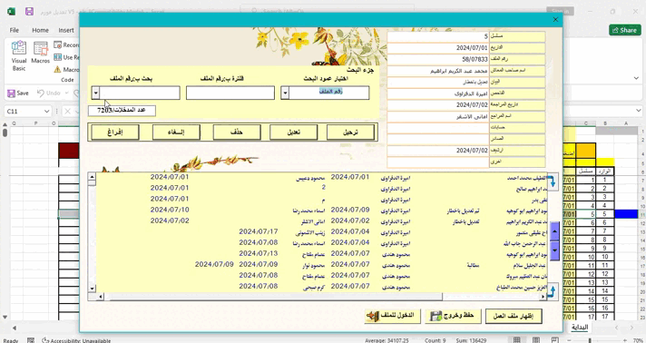Click the Share button in Excel
The height and width of the screenshot is (343, 646).
point(625,30)
